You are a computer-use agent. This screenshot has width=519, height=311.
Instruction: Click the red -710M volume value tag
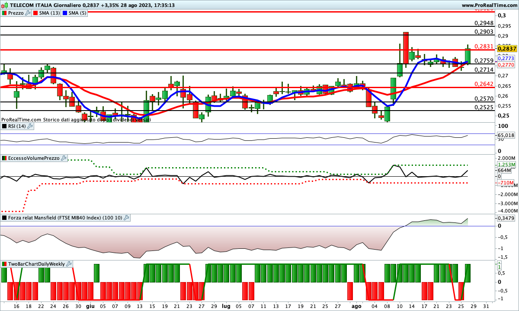505,183
